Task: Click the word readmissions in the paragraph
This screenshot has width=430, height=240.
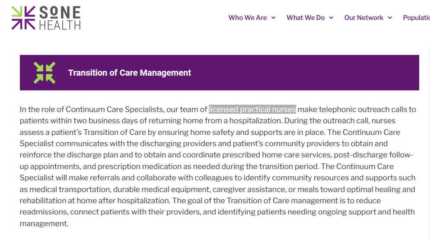Action: (x=43, y=212)
